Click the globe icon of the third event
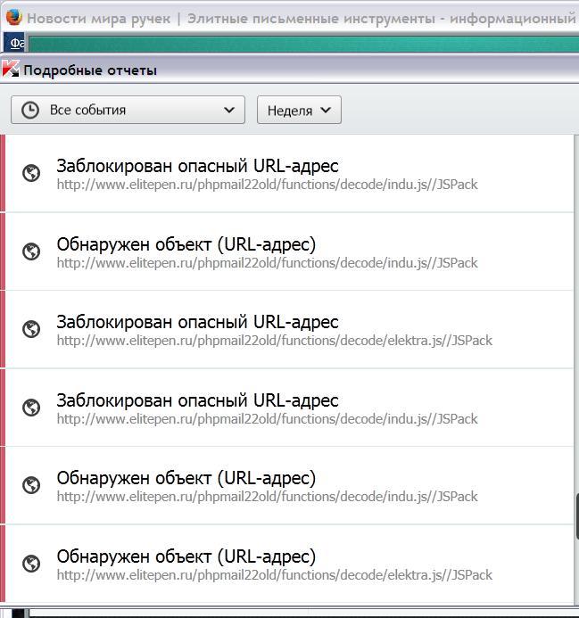This screenshot has width=579, height=618. (31, 329)
